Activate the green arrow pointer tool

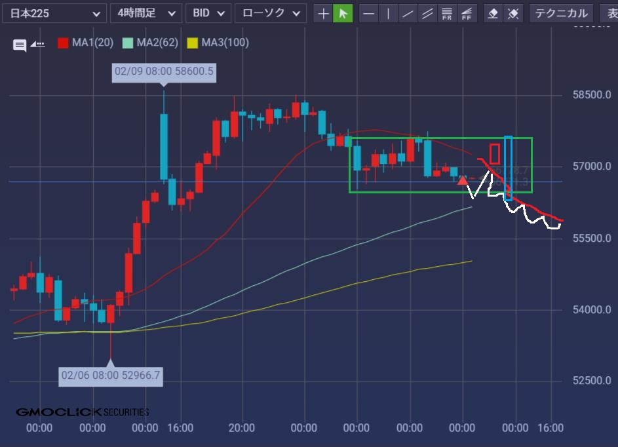[343, 13]
